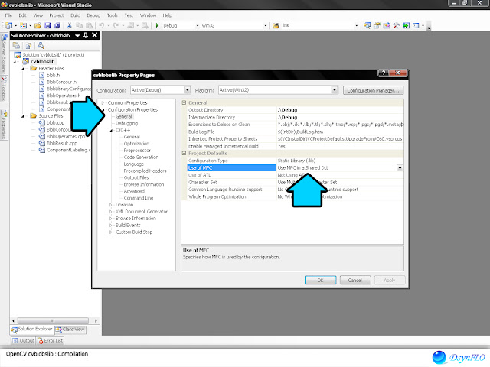The height and width of the screenshot is (367, 490).
Task: Open the Solution Explorer window position menu arrow
Action: [x=77, y=36]
